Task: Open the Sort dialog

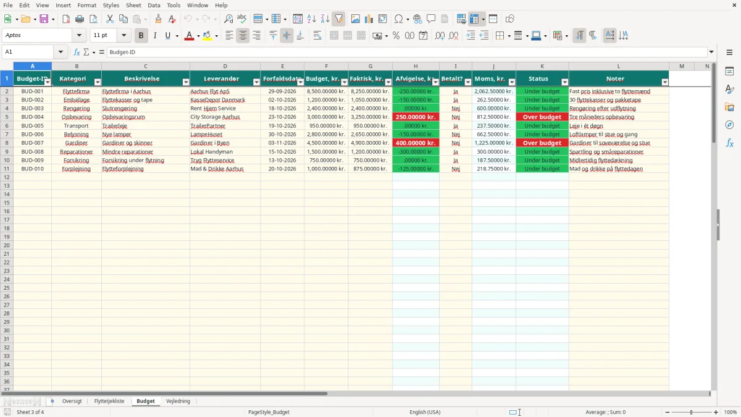Action: point(298,19)
